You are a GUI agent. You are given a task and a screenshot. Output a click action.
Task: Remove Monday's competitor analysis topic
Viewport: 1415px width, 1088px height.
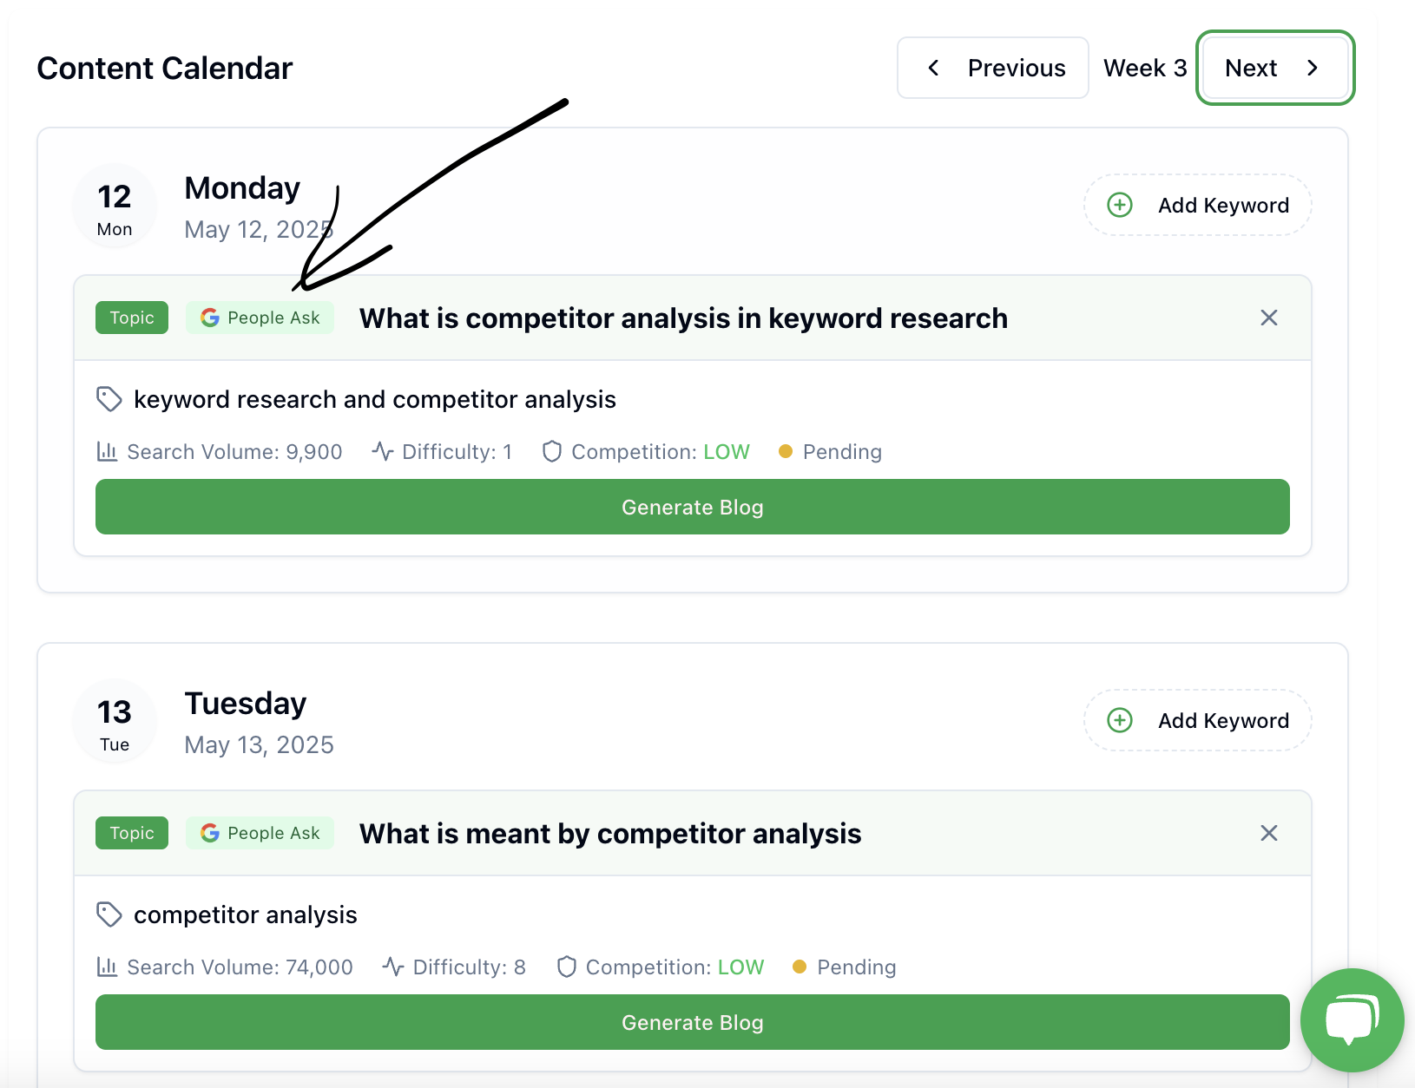click(1268, 318)
